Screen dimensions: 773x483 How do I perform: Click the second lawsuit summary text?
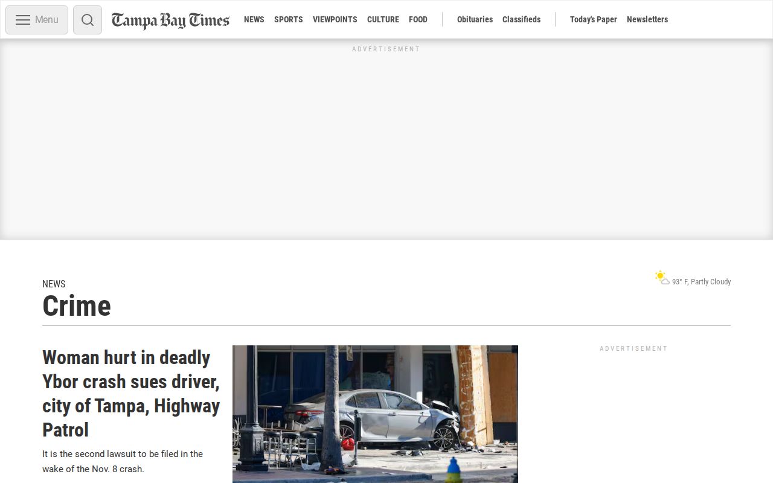pos(123,461)
